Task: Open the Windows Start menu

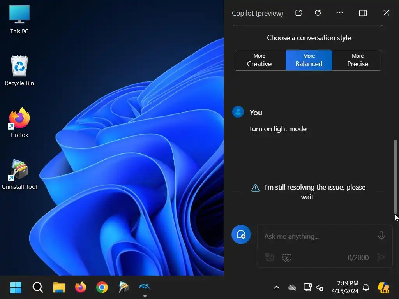Action: pyautogui.click(x=16, y=288)
